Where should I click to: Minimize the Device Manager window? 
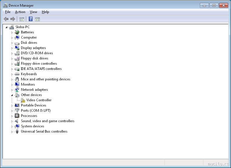click(204, 6)
